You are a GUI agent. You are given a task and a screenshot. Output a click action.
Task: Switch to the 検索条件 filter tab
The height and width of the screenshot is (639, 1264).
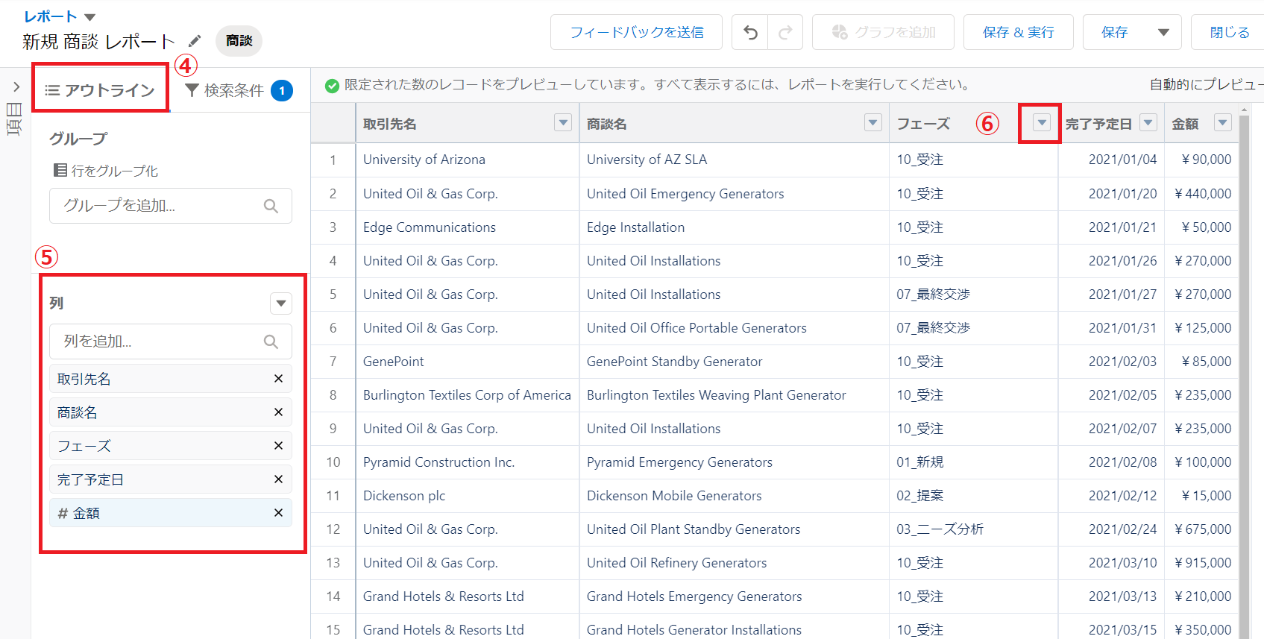[x=237, y=90]
